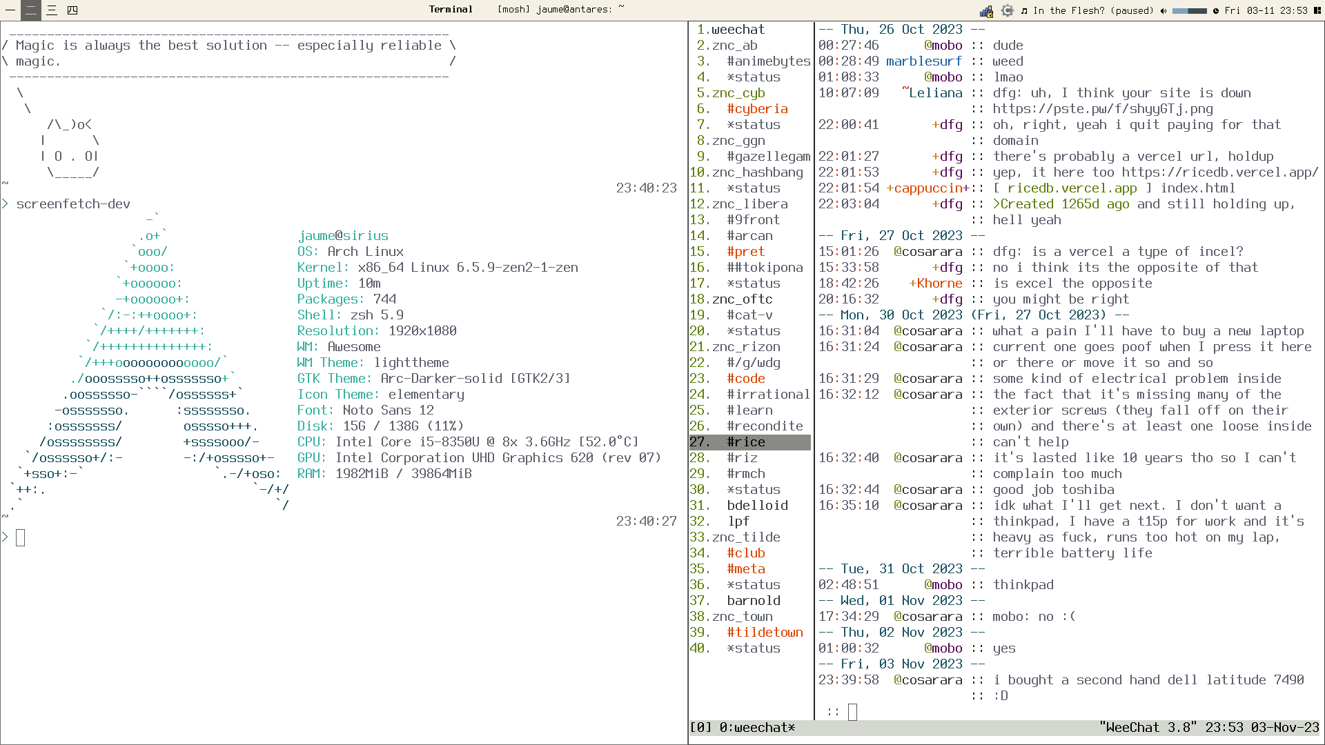Open the ricedb.vercel.app link from dfg
The image size is (1325, 745).
[1219, 172]
